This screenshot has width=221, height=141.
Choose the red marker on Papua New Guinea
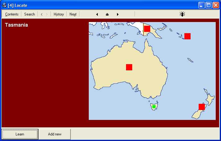(x=147, y=29)
